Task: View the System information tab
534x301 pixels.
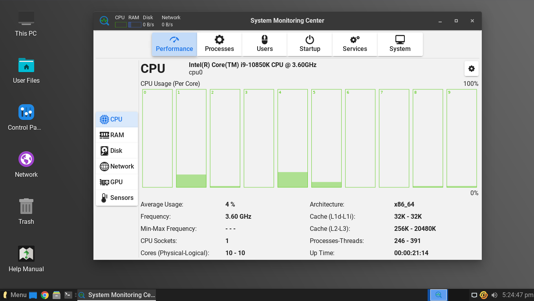Action: pos(400,44)
